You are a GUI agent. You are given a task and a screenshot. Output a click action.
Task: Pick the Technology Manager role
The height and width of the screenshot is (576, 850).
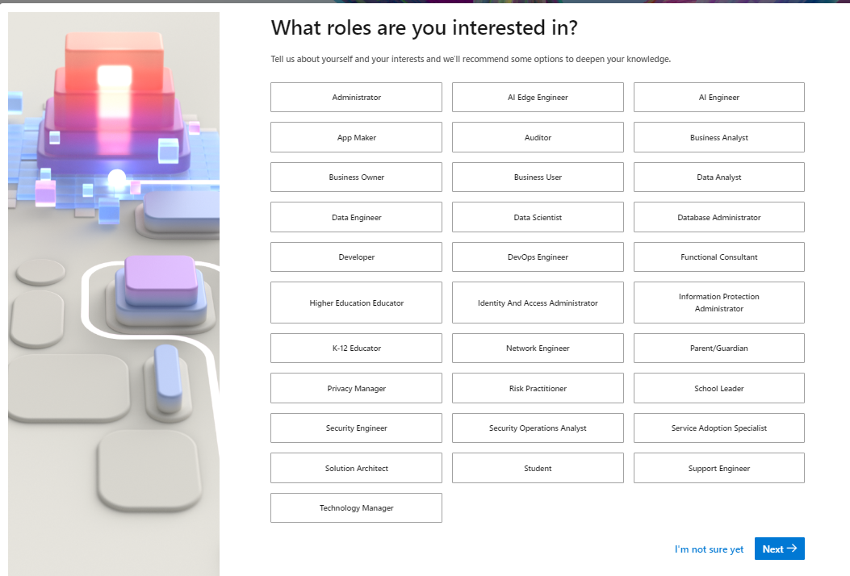click(356, 508)
